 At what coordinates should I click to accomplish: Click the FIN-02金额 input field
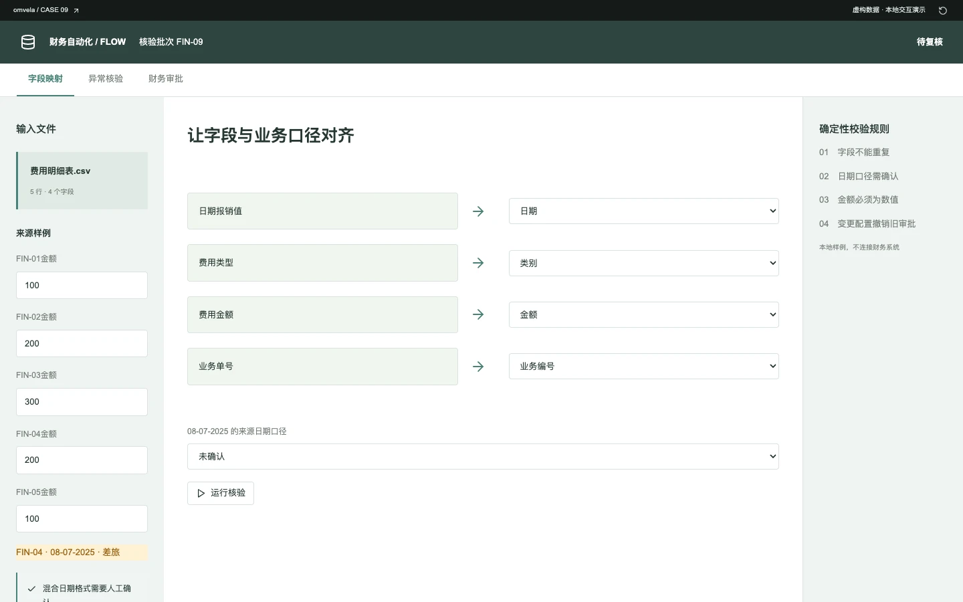(82, 344)
